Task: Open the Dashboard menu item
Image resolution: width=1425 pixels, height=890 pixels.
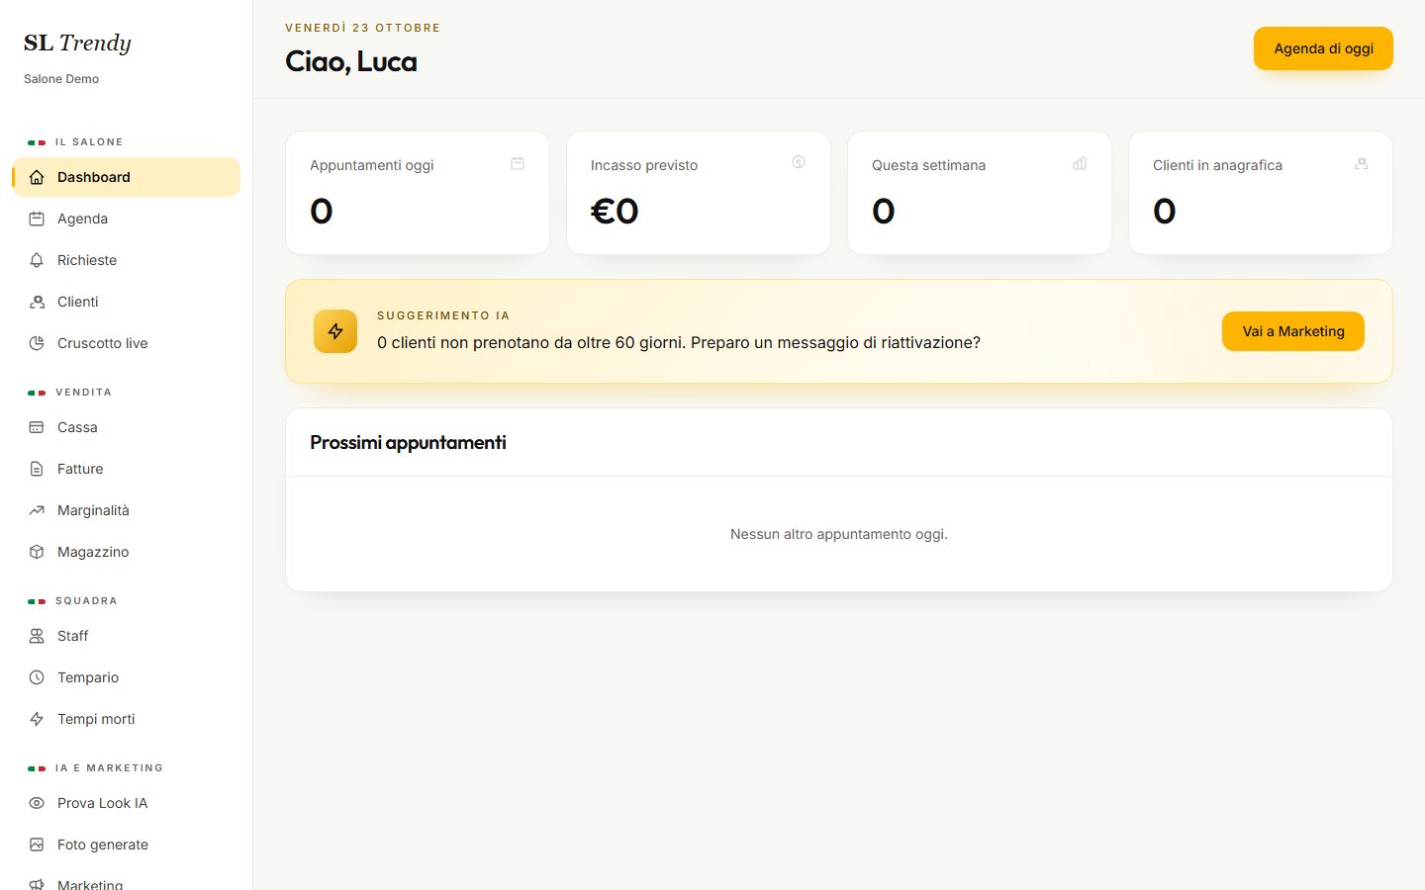Action: pyautogui.click(x=127, y=177)
